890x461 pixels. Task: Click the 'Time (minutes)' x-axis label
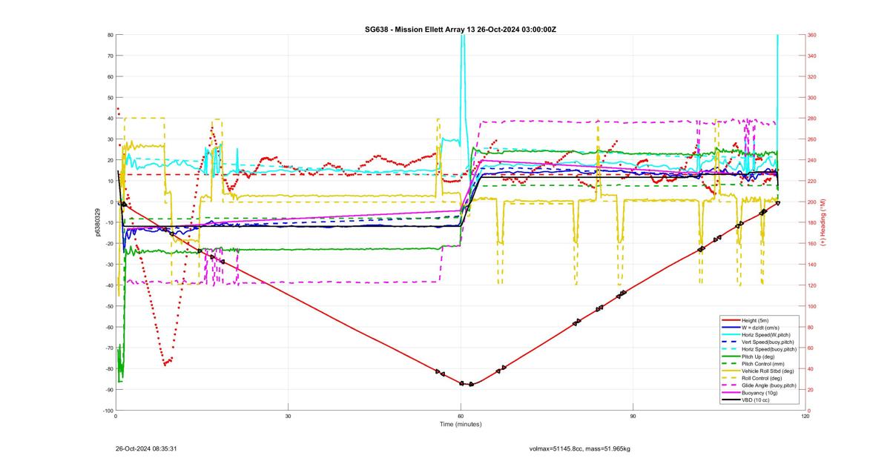coord(460,425)
